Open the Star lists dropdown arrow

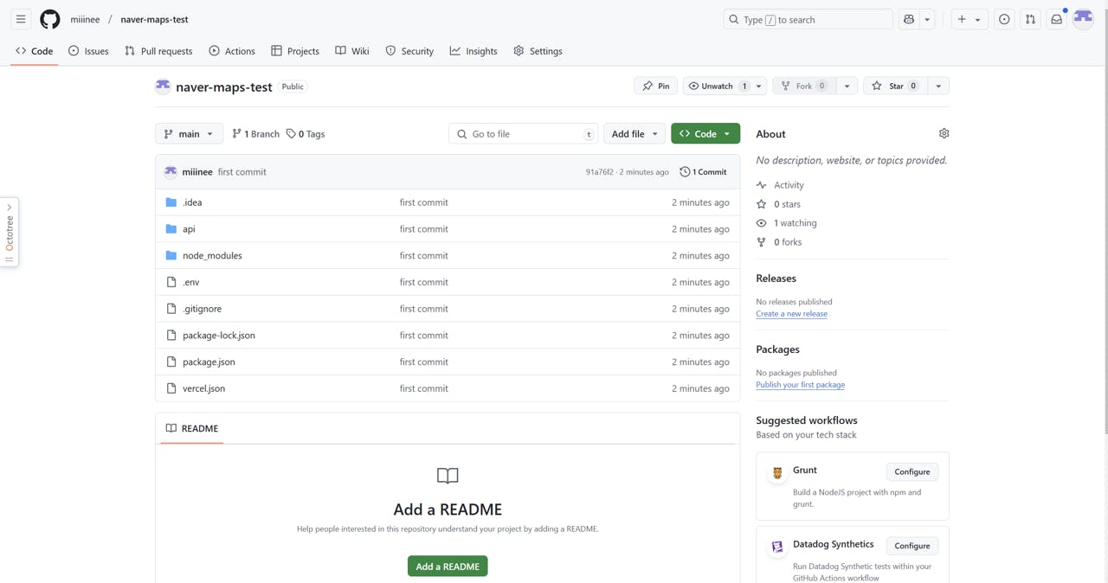pyautogui.click(x=938, y=86)
